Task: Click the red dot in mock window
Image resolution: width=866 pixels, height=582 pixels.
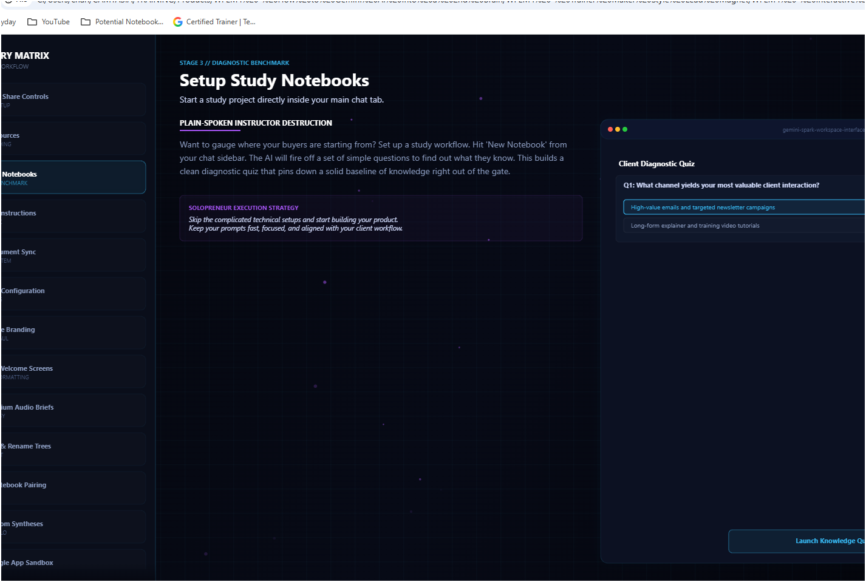Action: point(610,129)
